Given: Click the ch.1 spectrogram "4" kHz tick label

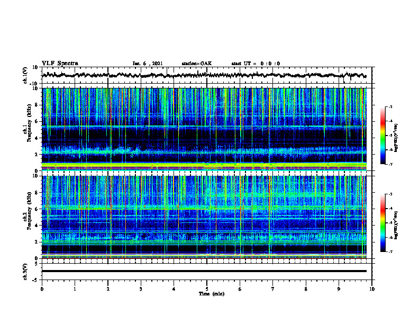Looking at the screenshot, I should pyautogui.click(x=37, y=138).
